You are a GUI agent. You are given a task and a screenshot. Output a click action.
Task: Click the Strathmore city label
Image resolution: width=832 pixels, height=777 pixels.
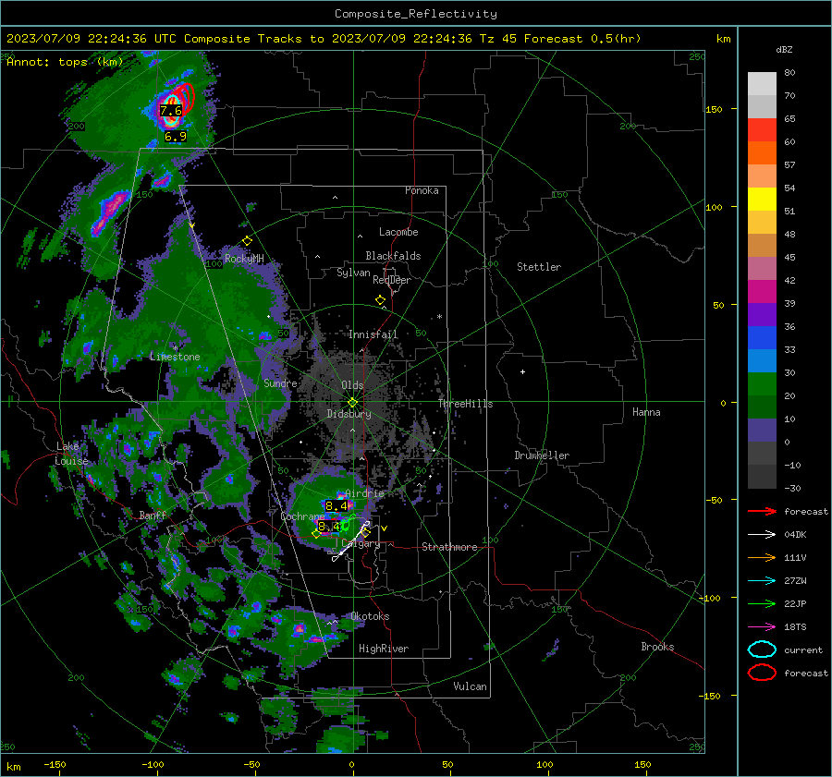click(450, 547)
